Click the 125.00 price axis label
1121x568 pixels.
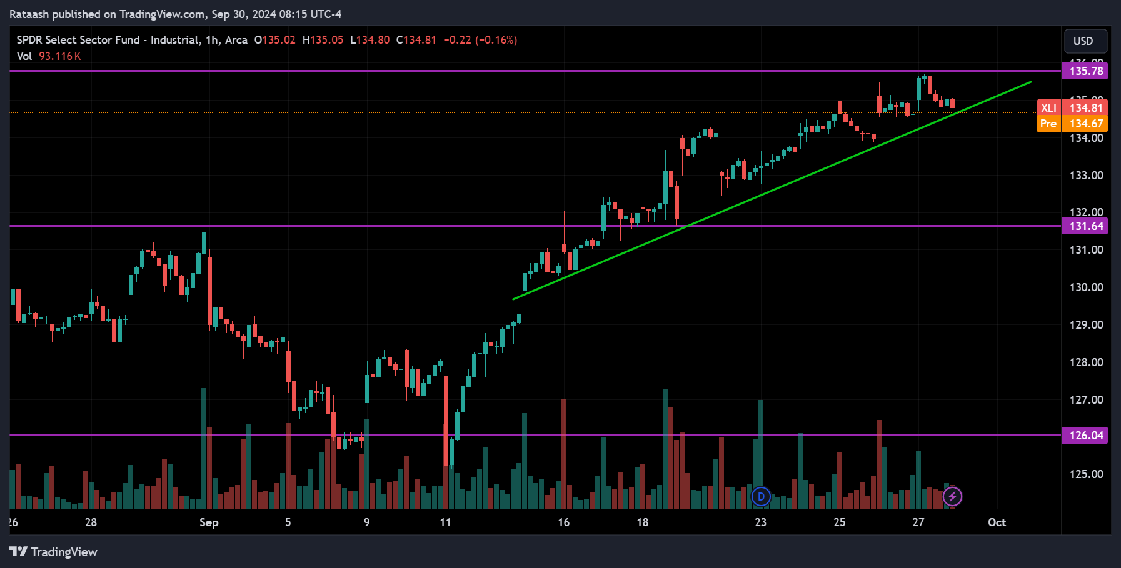pyautogui.click(x=1086, y=474)
